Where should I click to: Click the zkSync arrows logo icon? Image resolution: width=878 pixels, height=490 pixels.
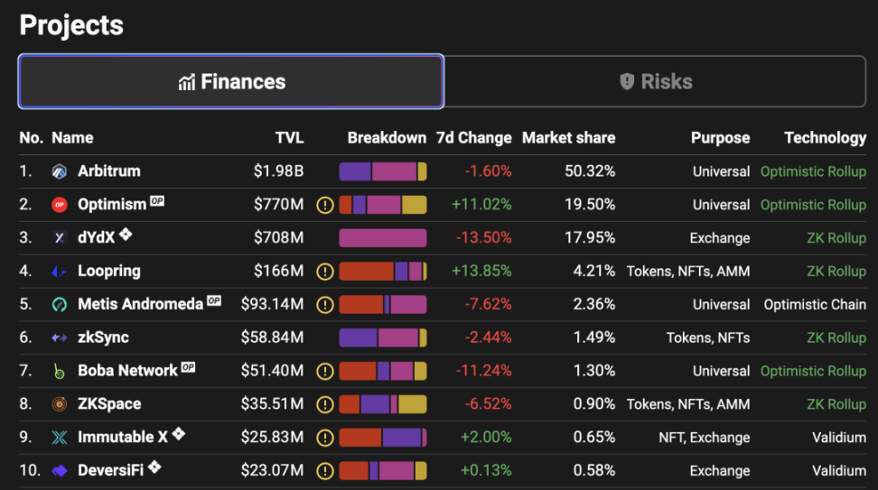60,337
